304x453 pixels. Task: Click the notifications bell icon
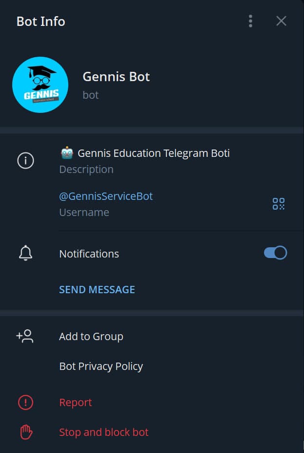[x=25, y=253]
